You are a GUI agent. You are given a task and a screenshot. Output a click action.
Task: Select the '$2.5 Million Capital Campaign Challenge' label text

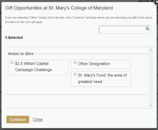(33, 67)
